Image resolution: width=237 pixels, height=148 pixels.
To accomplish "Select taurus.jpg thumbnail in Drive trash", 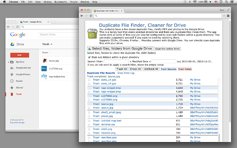I will pyautogui.click(x=44, y=61).
